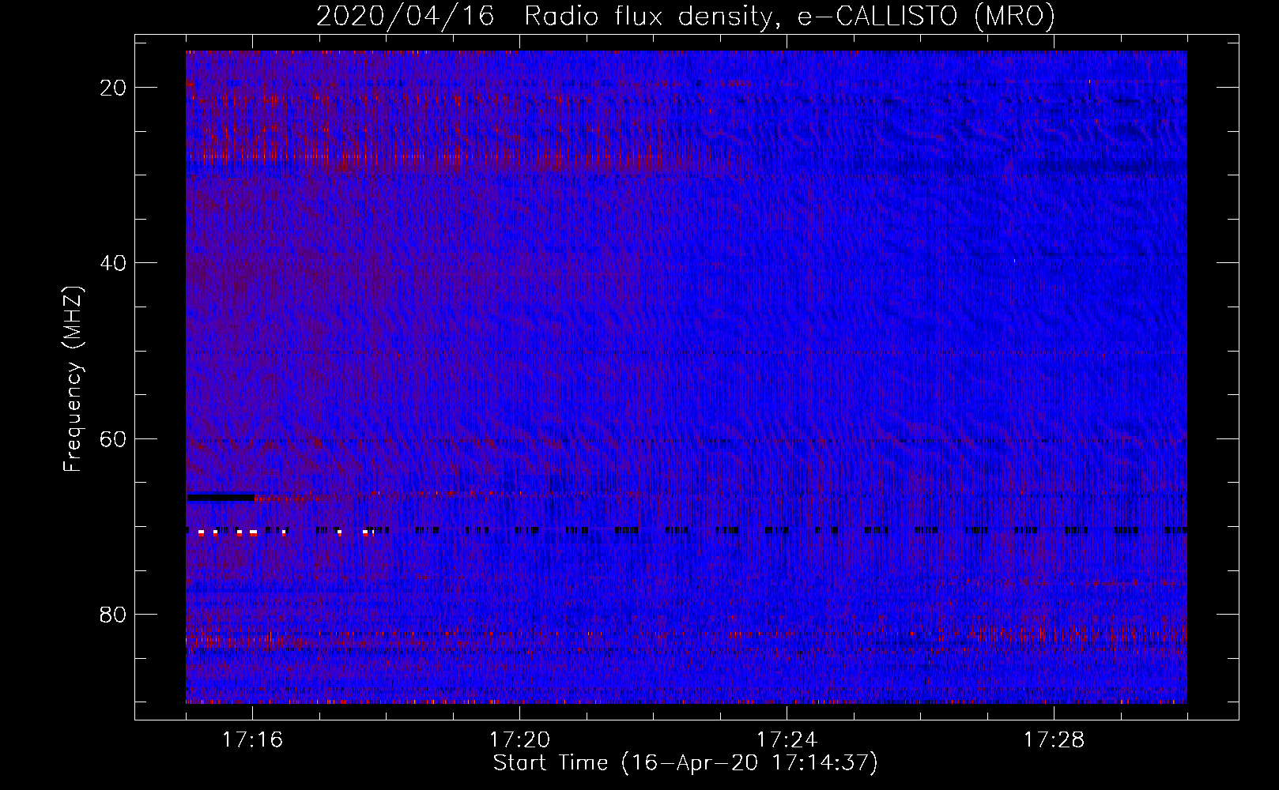The image size is (1279, 790).
Task: Click the 17:24 time tick label
Action: pos(787,740)
